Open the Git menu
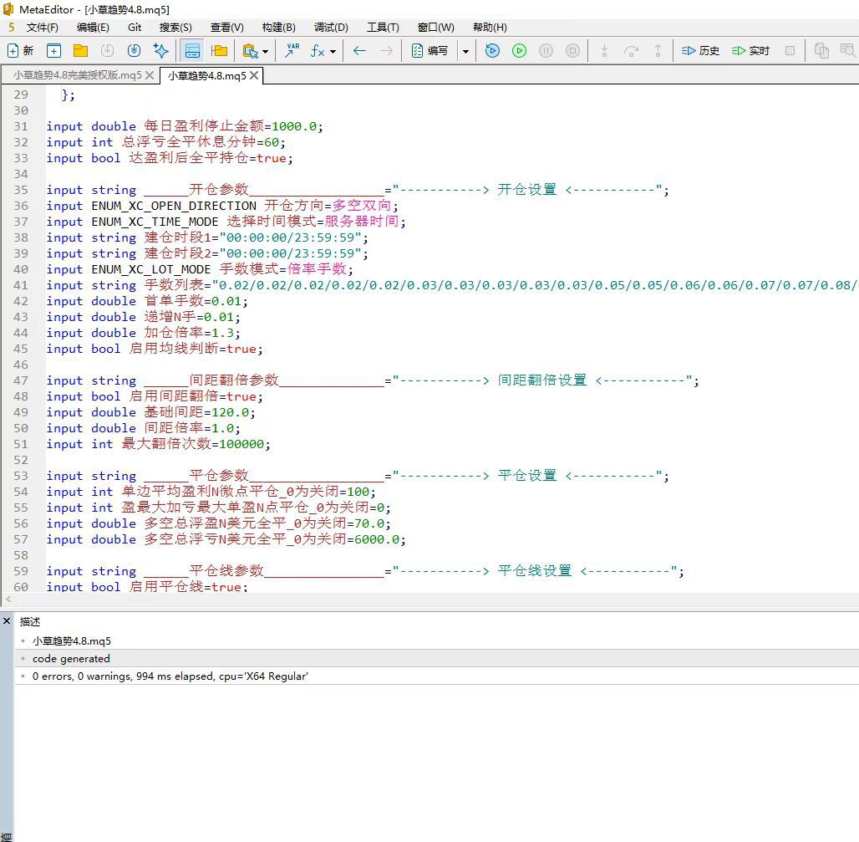The image size is (859, 842). (x=135, y=28)
